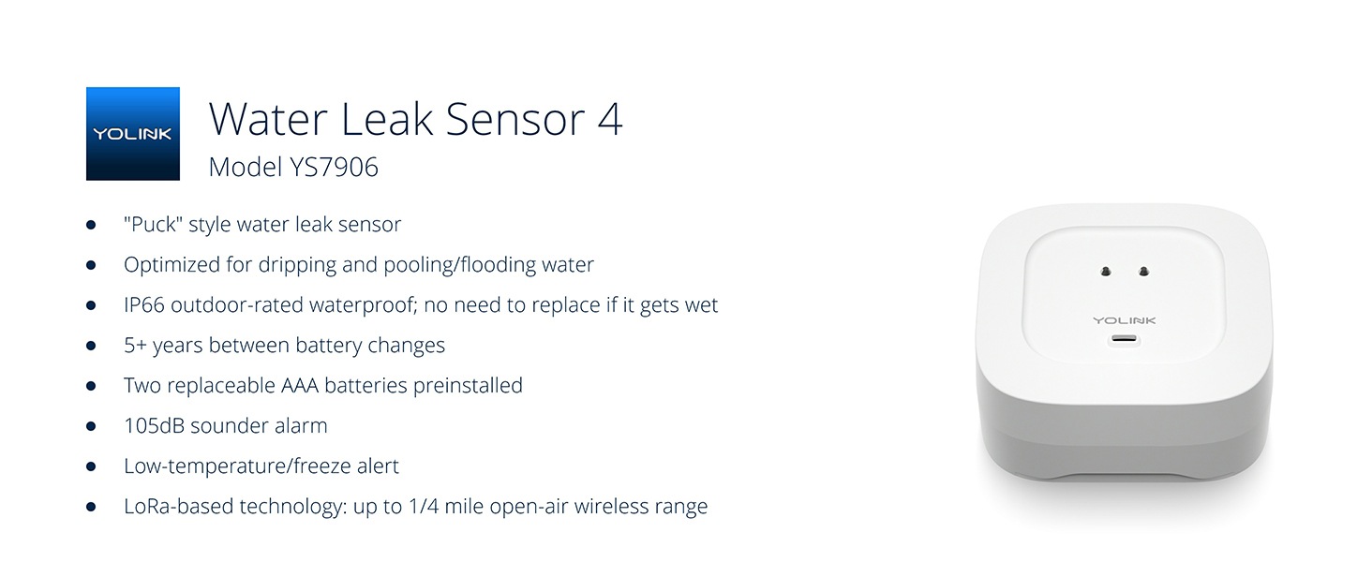
Task: Click the right sensor probe dot on device
Action: coord(1143,271)
